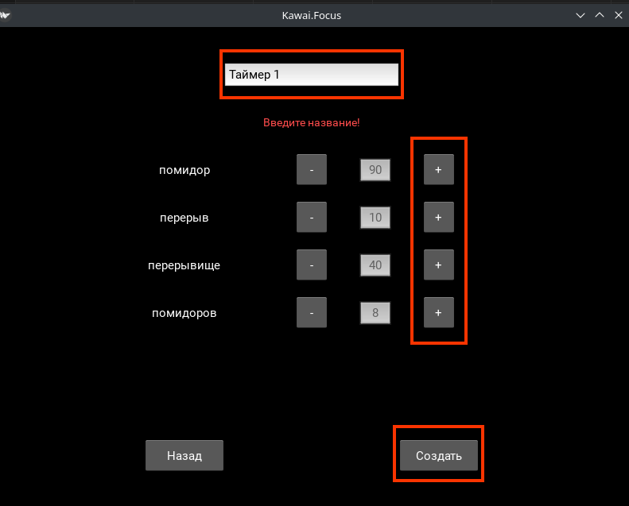Add one to помидоров count

click(438, 313)
